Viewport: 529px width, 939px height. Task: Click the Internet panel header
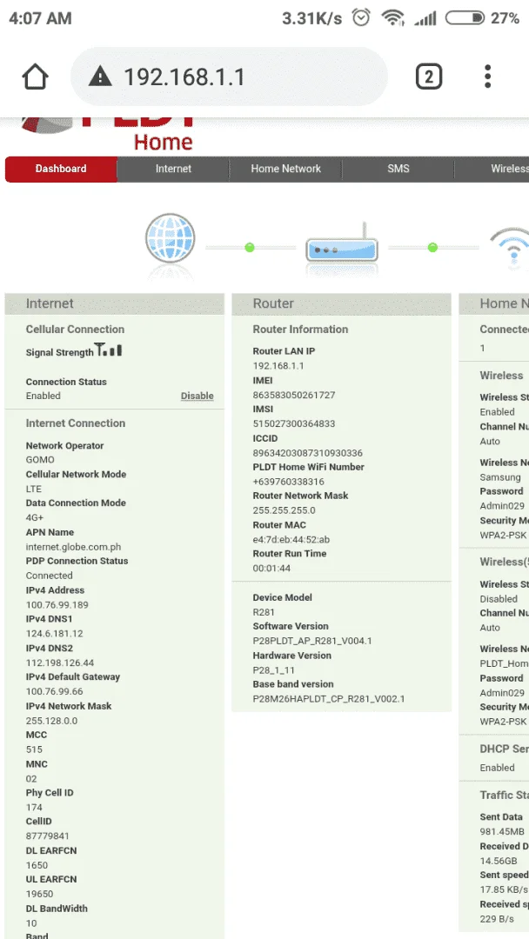point(115,303)
